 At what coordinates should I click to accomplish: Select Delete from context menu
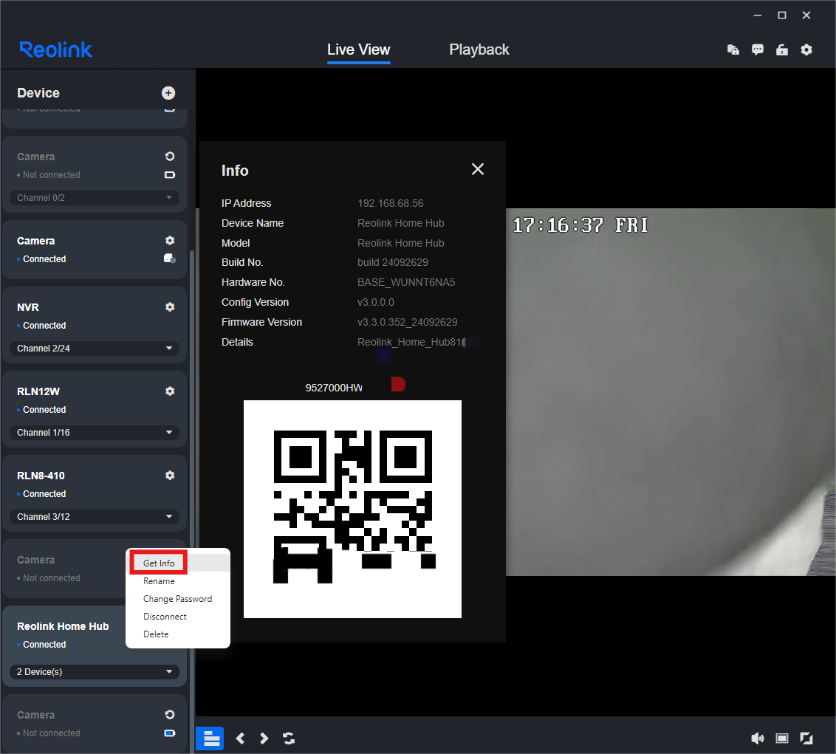tap(156, 634)
